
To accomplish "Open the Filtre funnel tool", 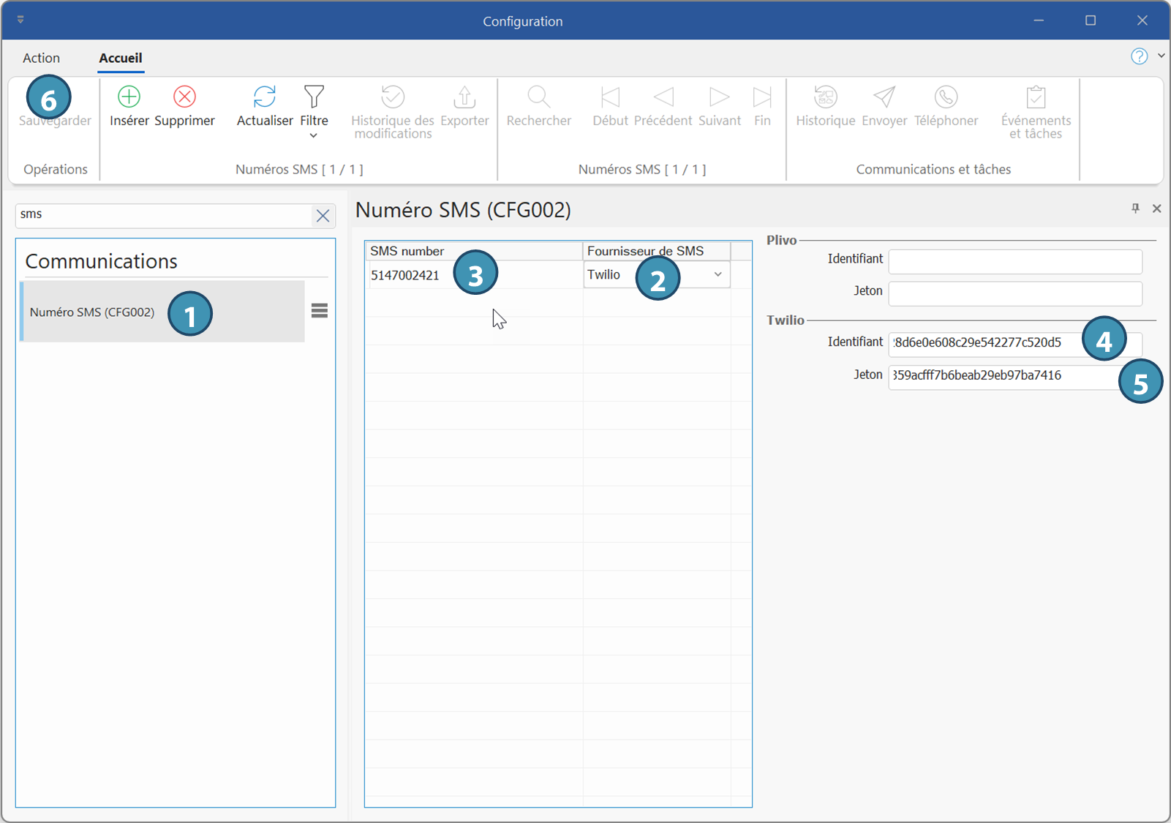I will click(314, 97).
